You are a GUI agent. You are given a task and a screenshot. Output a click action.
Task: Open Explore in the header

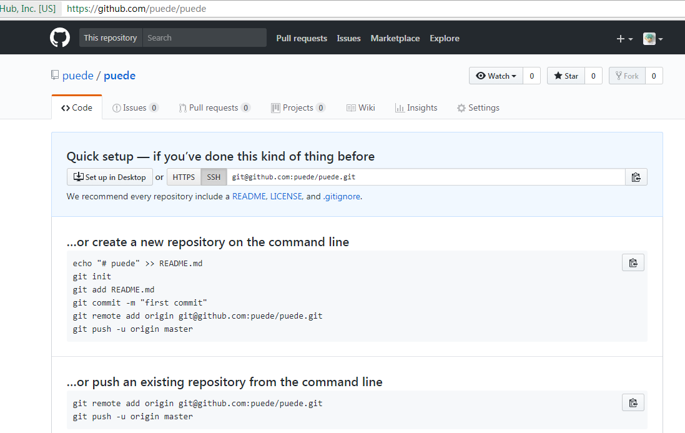coord(445,38)
